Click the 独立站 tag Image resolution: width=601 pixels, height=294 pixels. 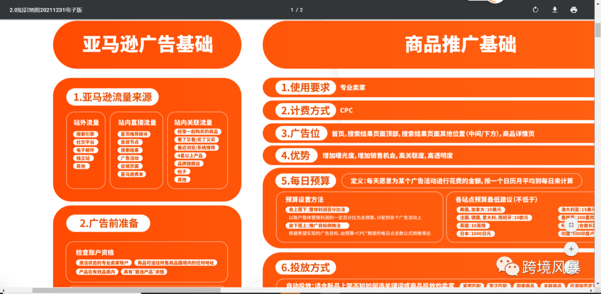(83, 158)
